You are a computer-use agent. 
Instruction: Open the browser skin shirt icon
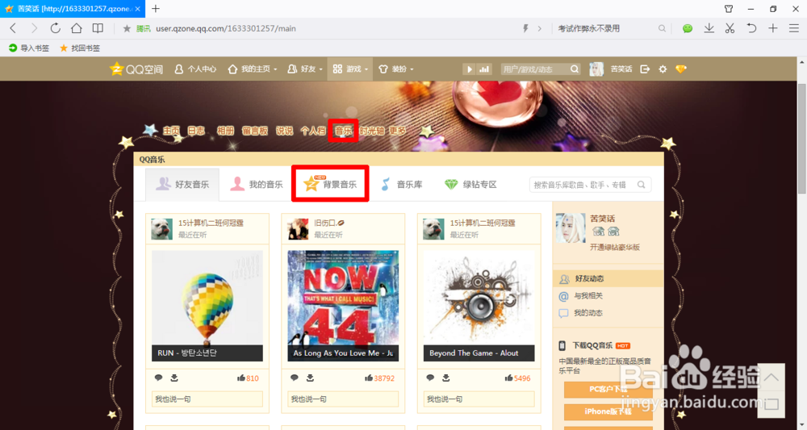729,9
